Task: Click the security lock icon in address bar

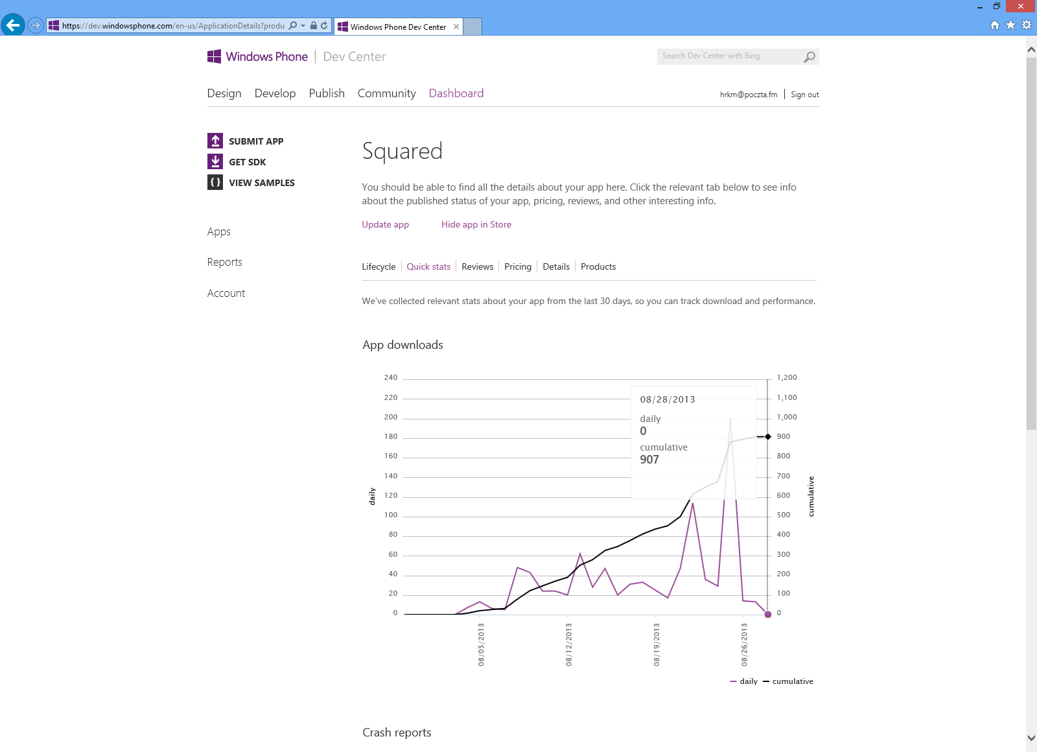Action: tap(314, 26)
